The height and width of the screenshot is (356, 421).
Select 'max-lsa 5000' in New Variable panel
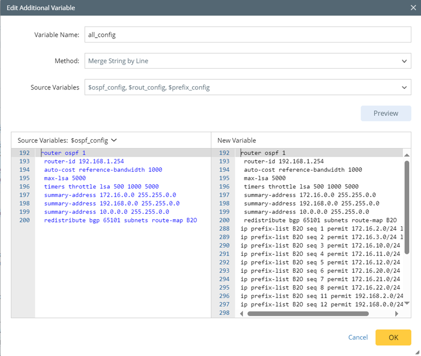tap(265, 178)
